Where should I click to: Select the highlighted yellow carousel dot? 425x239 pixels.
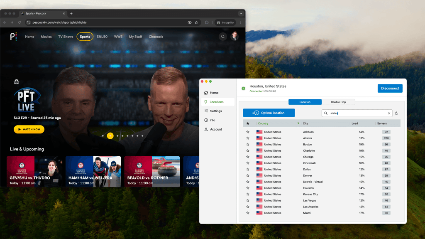pos(110,136)
